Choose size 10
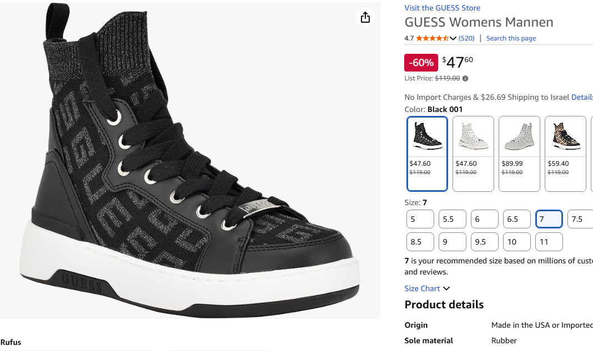 516,242
